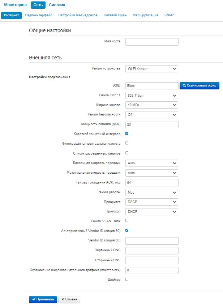
Task: Enable the Шейпер checkbox
Action: click(127, 279)
